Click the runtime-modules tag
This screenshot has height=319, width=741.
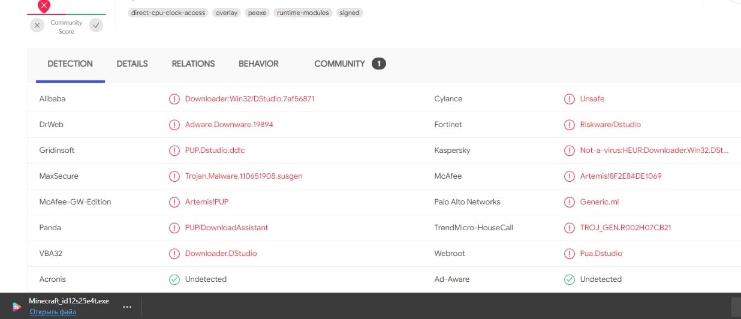coord(303,13)
